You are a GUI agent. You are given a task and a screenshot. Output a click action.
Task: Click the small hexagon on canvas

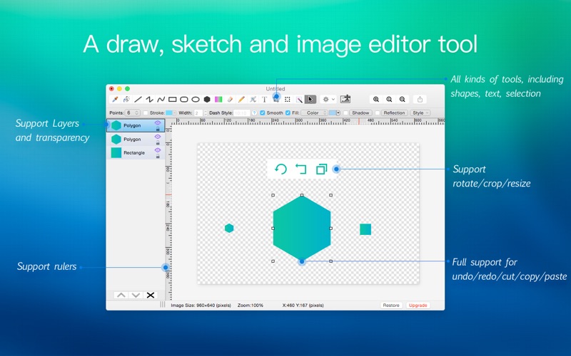pos(229,228)
